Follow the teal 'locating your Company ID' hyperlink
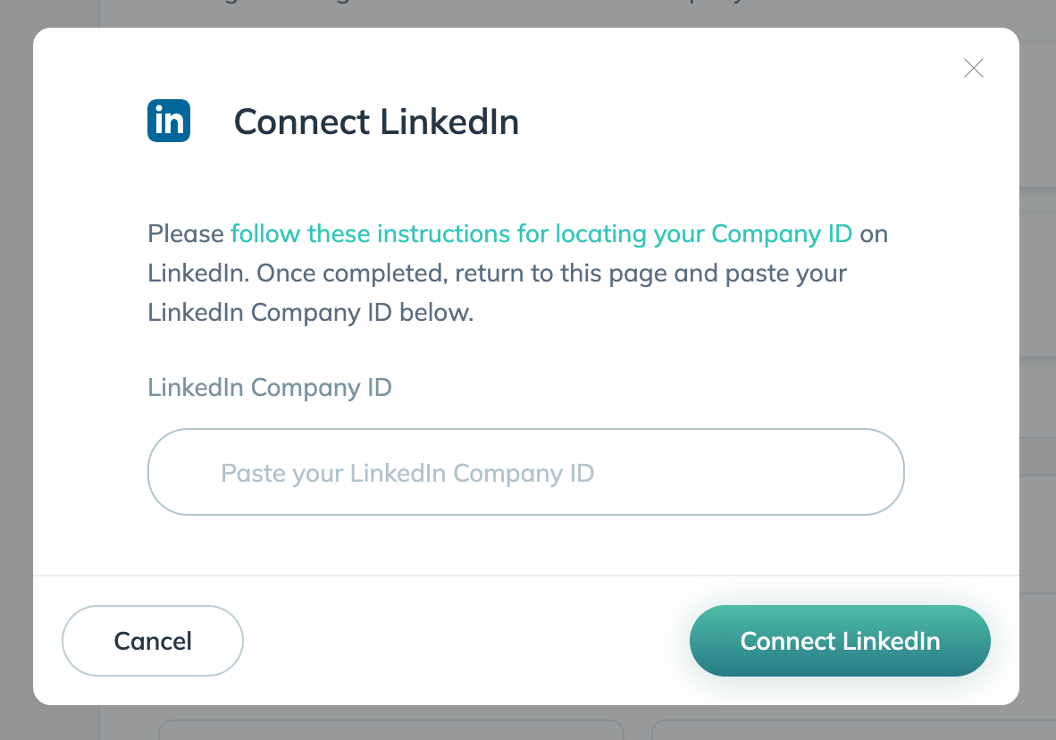This screenshot has height=740, width=1056. 704,234
